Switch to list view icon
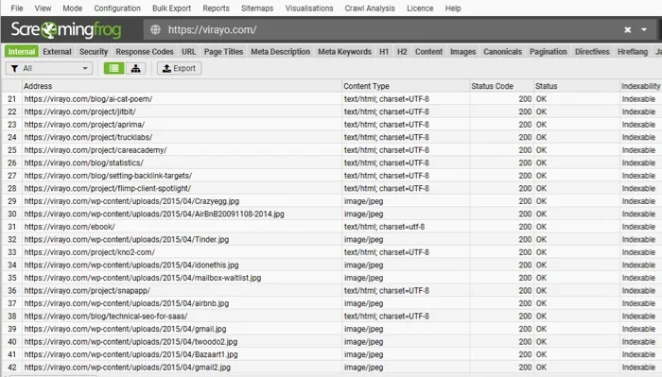 pos(114,68)
